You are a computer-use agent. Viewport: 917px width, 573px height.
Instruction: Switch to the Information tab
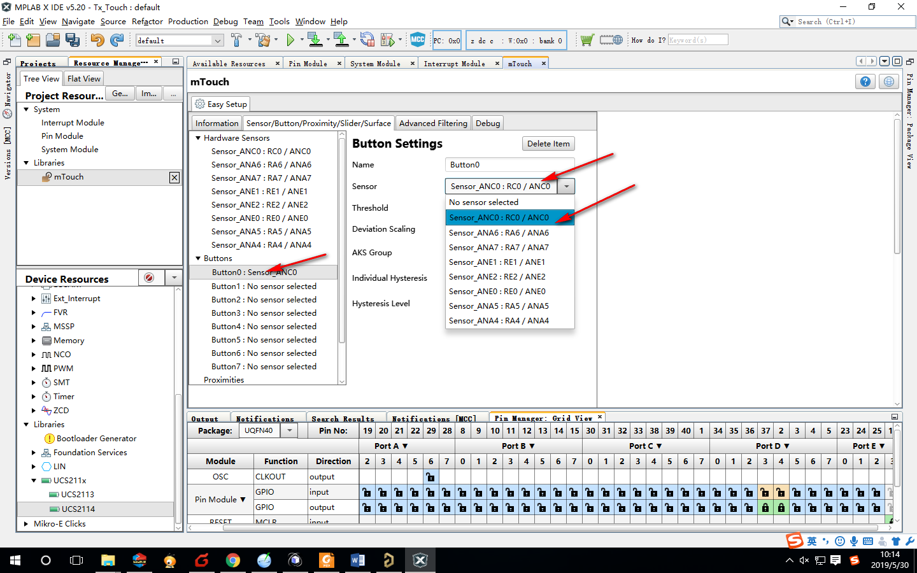[x=217, y=123]
